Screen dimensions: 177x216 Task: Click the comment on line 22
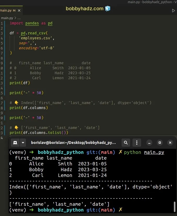55,128
